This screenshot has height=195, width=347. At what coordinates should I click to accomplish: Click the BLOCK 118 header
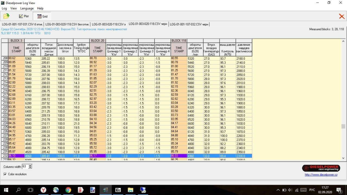coord(179,41)
